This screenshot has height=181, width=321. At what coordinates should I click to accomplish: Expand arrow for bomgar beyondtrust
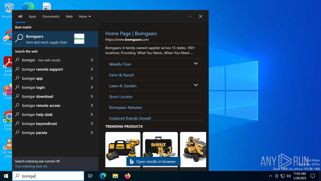[x=92, y=123]
